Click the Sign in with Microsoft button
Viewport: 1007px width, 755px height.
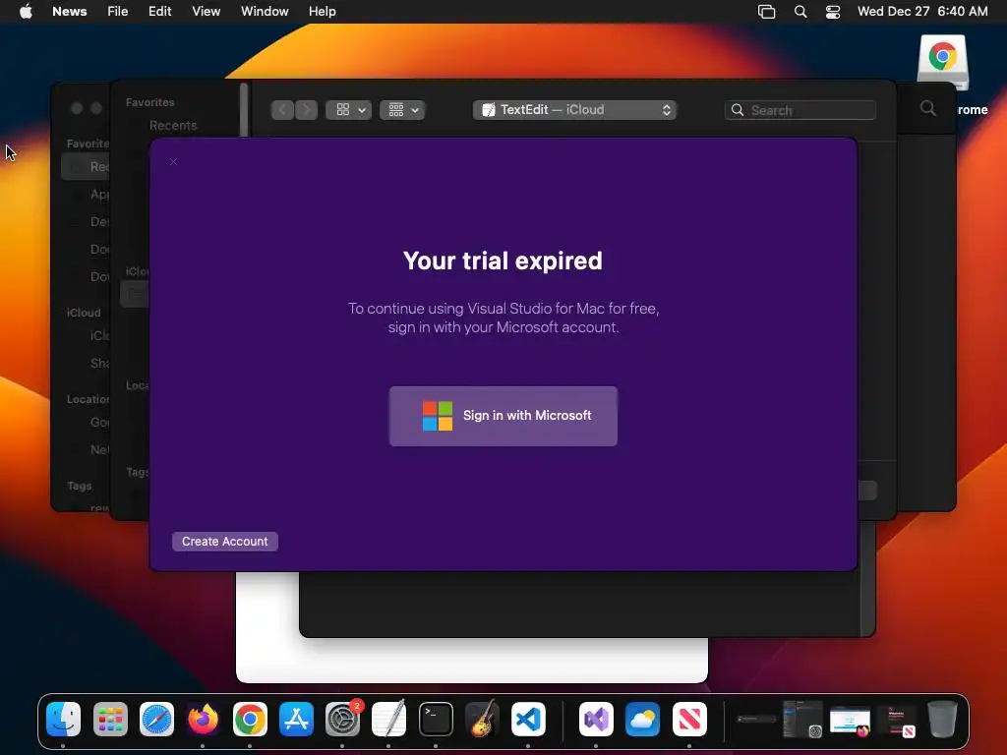(503, 416)
